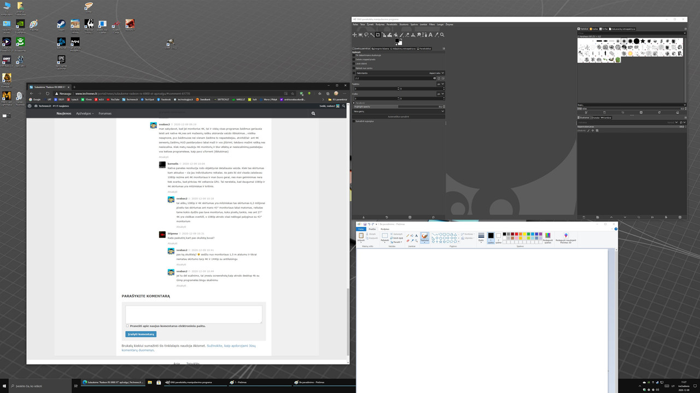Adjust Highlight opacity slider in GIMP
The height and width of the screenshot is (393, 700).
pyautogui.click(x=399, y=106)
